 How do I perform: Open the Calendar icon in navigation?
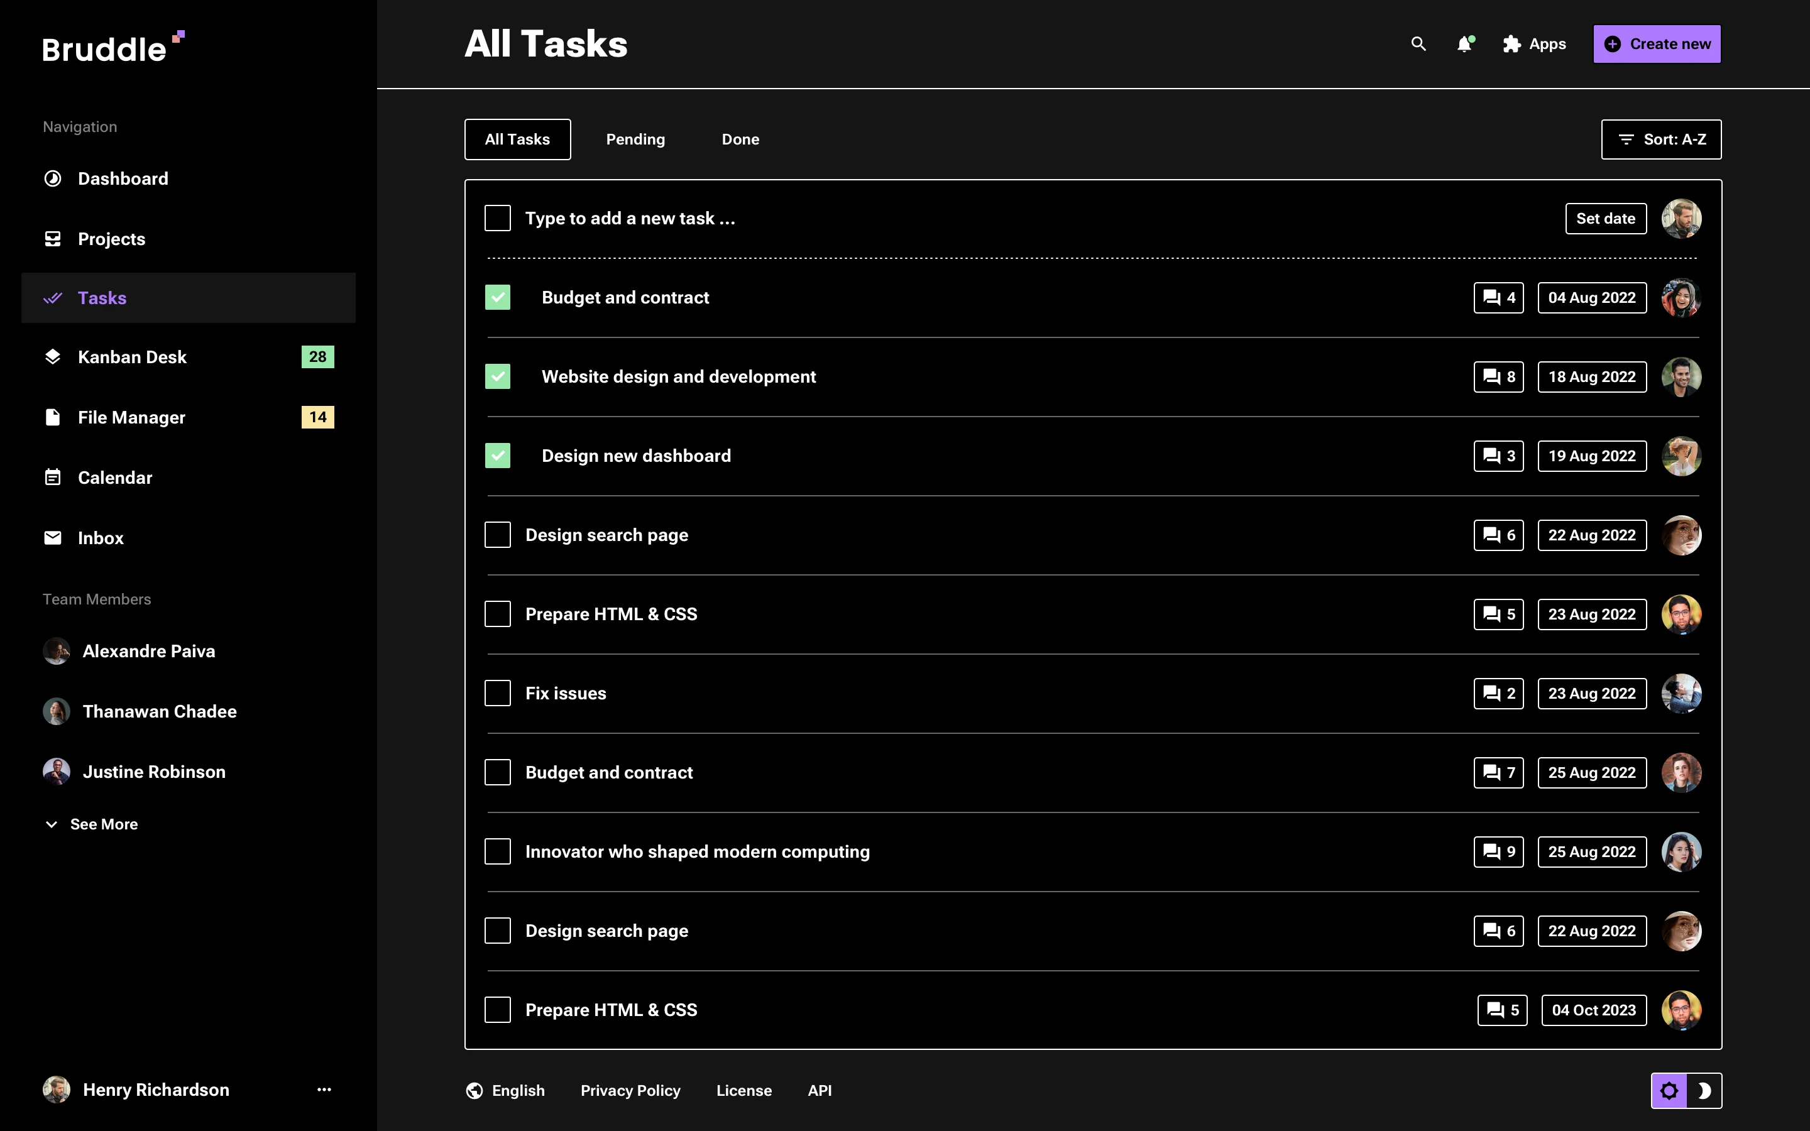click(52, 478)
